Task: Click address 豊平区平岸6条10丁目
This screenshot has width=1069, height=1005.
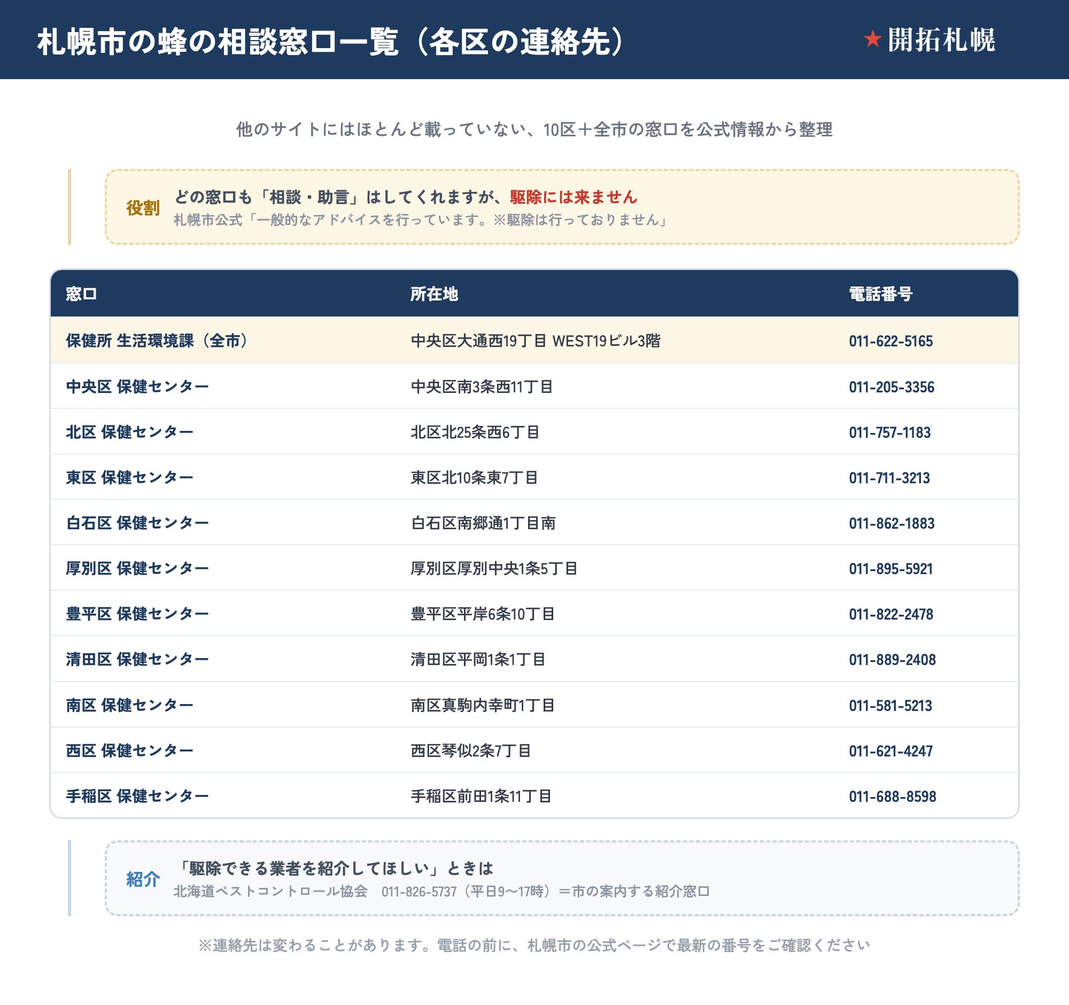Action: point(482,614)
